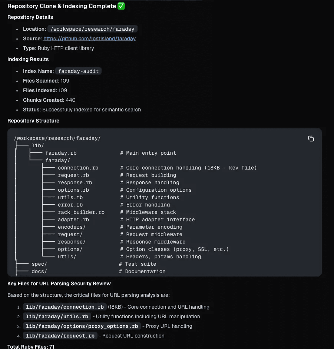
Task: Click faraday.rb main entry point line
Action: (61, 153)
